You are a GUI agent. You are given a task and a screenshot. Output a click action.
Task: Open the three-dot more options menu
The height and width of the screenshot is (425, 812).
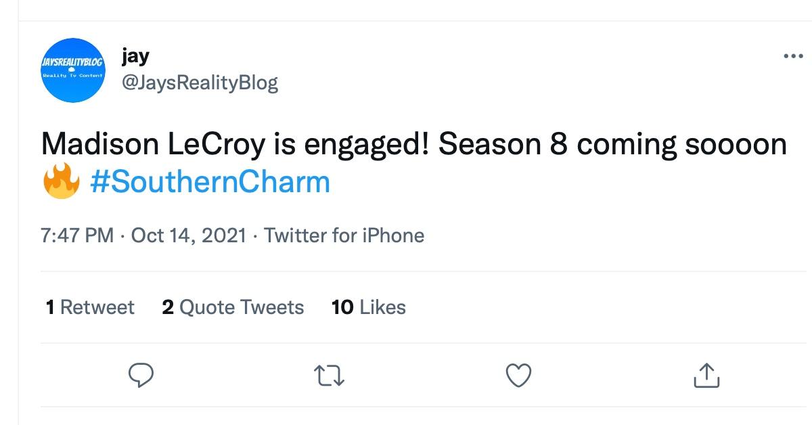(792, 56)
